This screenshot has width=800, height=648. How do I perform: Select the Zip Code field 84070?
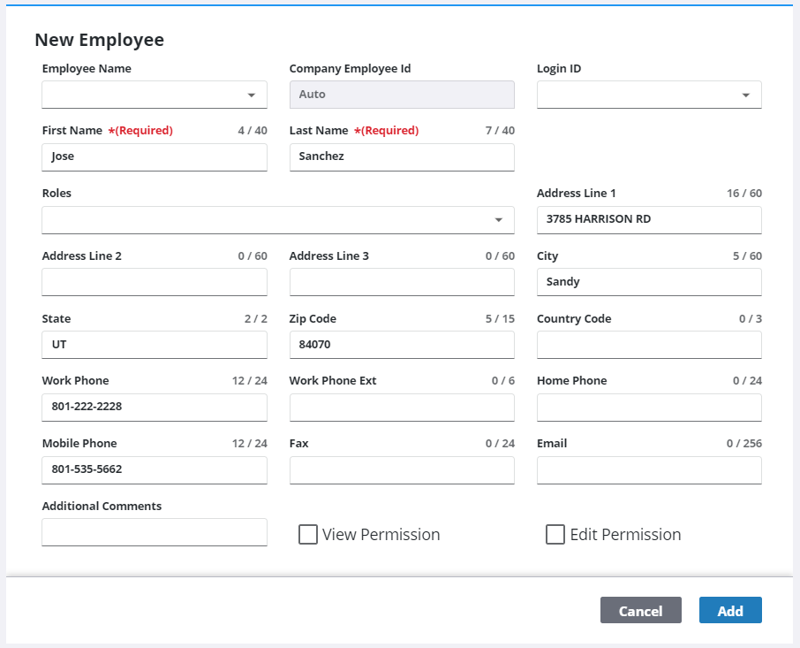pyautogui.click(x=401, y=345)
